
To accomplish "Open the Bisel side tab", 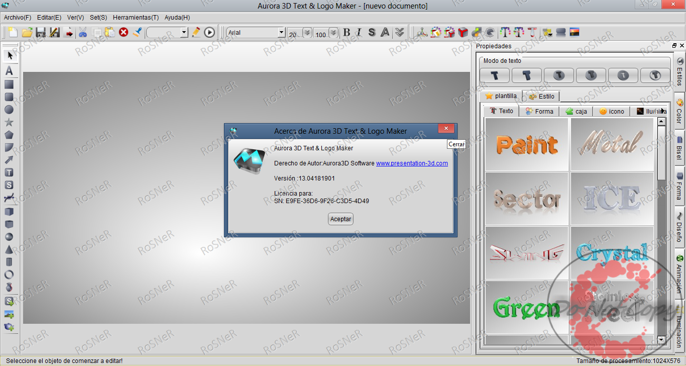I will [x=679, y=149].
